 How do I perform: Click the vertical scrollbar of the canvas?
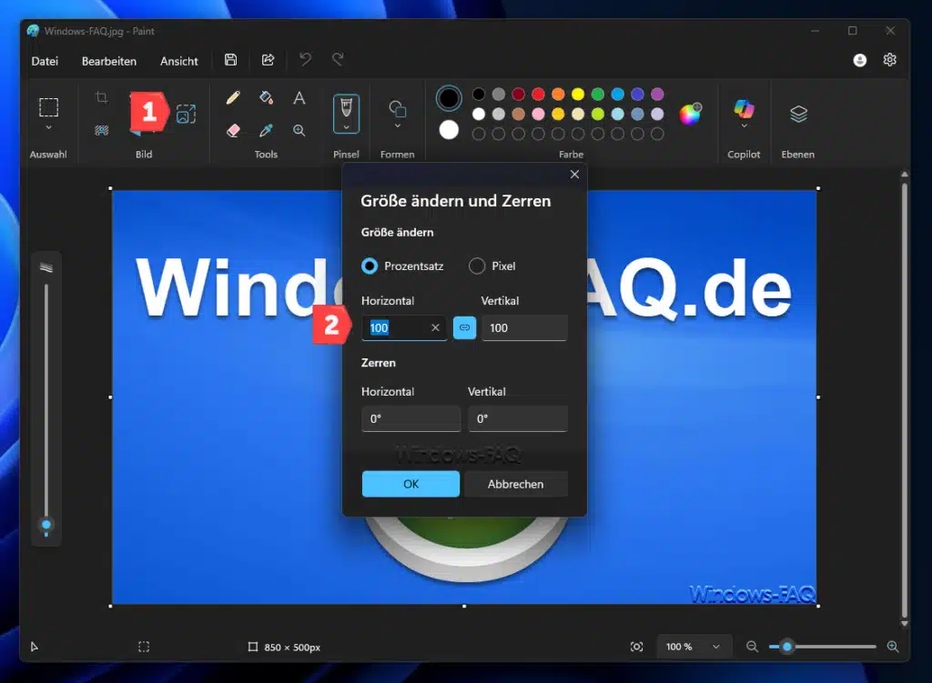coord(904,399)
